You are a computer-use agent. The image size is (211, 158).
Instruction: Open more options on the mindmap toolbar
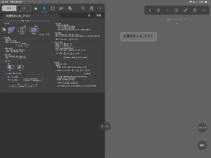point(204,10)
